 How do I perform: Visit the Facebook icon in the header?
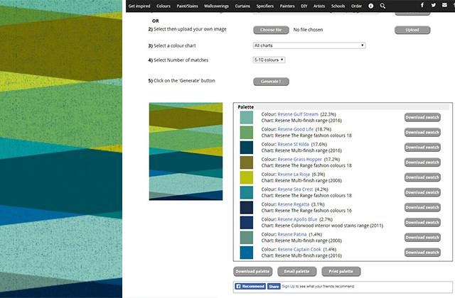tap(422, 5)
